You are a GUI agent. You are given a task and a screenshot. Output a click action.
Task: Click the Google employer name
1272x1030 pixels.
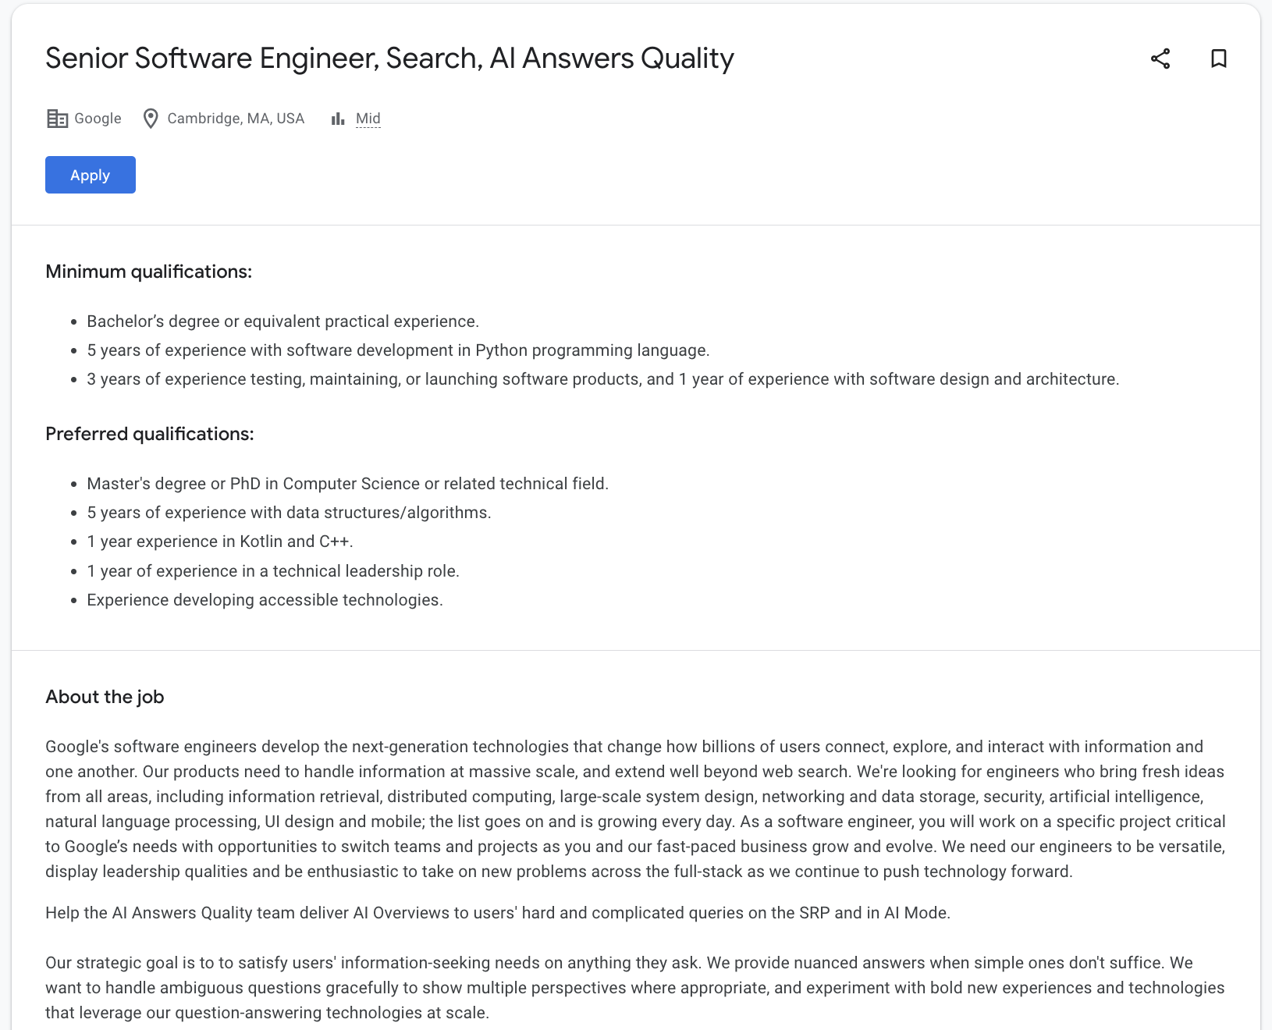pyautogui.click(x=97, y=118)
